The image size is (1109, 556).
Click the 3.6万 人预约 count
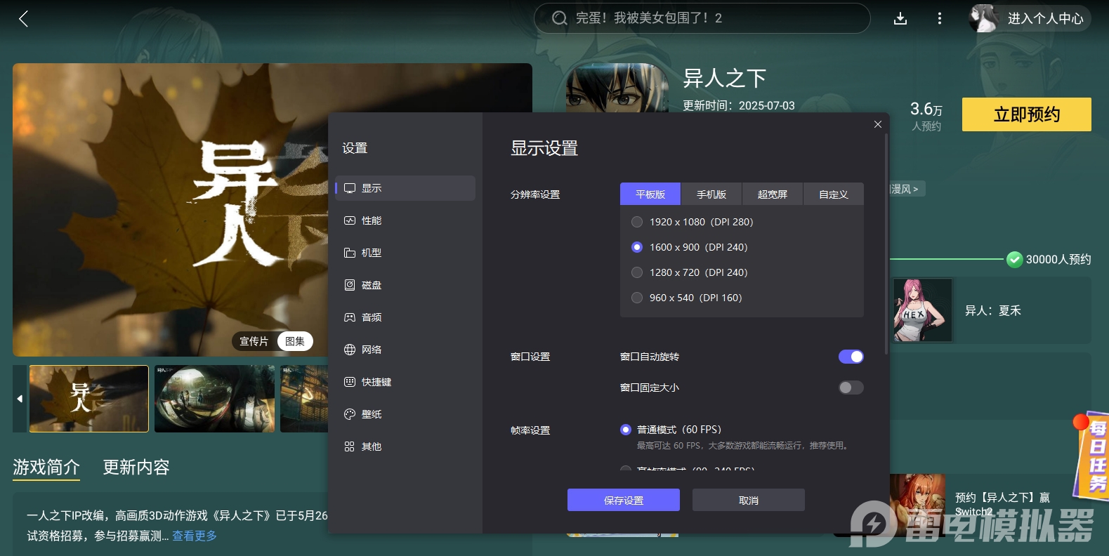click(x=926, y=116)
